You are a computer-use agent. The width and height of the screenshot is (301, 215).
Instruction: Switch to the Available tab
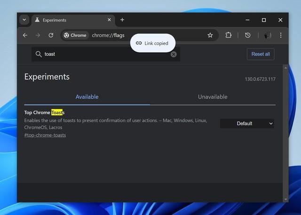87,97
